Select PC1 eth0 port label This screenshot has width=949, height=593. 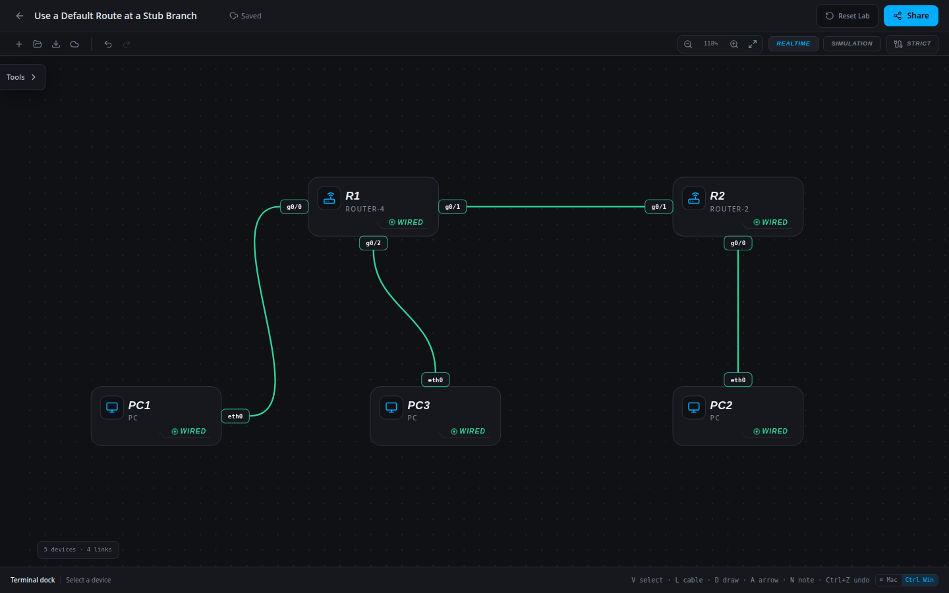point(235,416)
